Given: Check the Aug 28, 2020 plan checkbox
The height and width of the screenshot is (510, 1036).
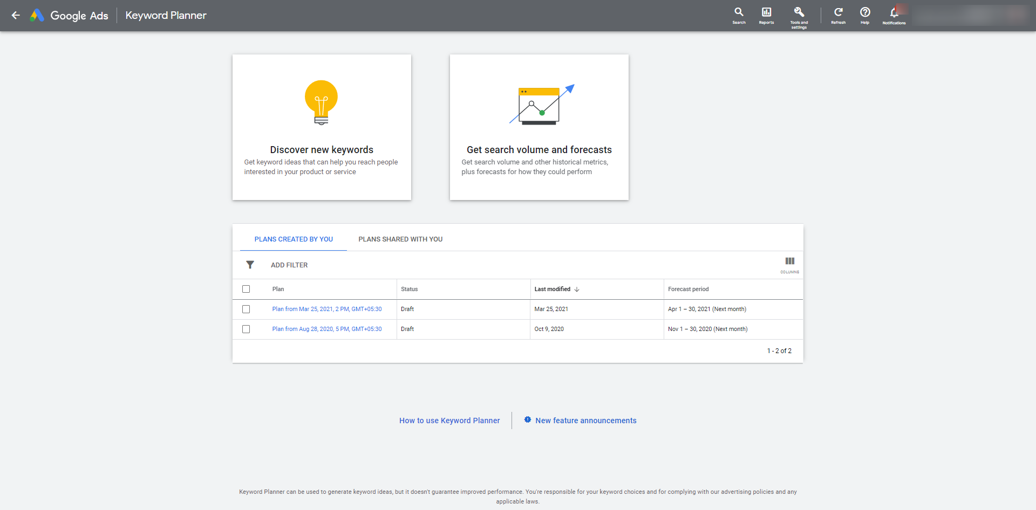Looking at the screenshot, I should [x=247, y=329].
